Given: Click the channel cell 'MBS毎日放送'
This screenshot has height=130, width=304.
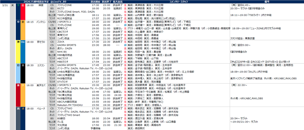Looking at the screenshot, I should [65, 55].
